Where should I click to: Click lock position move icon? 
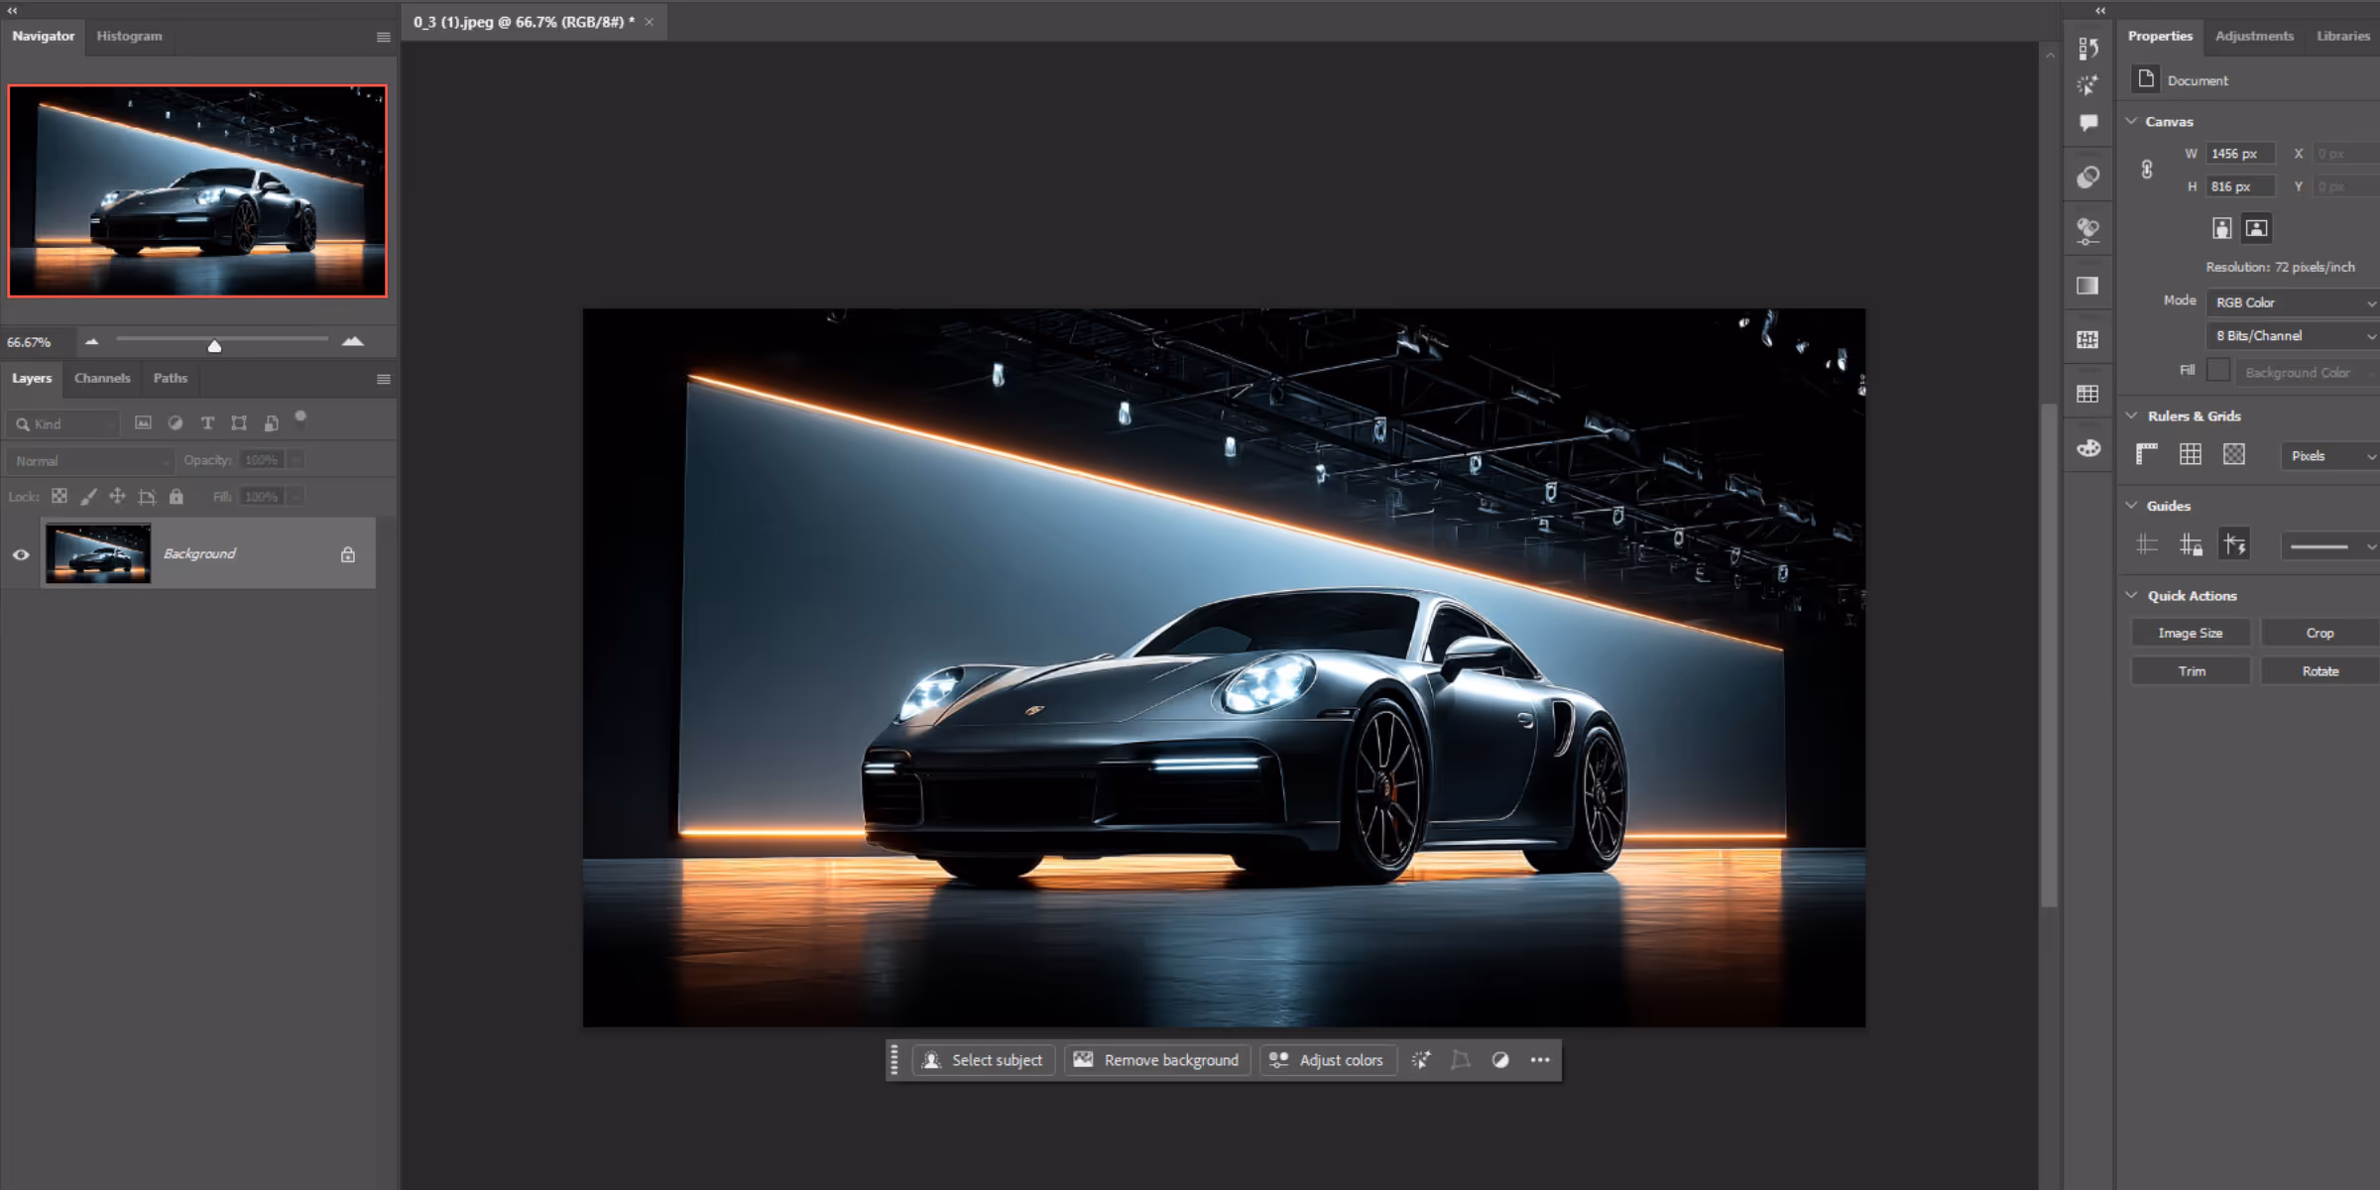tap(117, 496)
